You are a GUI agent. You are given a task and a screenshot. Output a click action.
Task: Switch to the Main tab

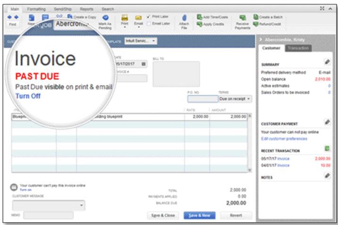click(x=15, y=9)
